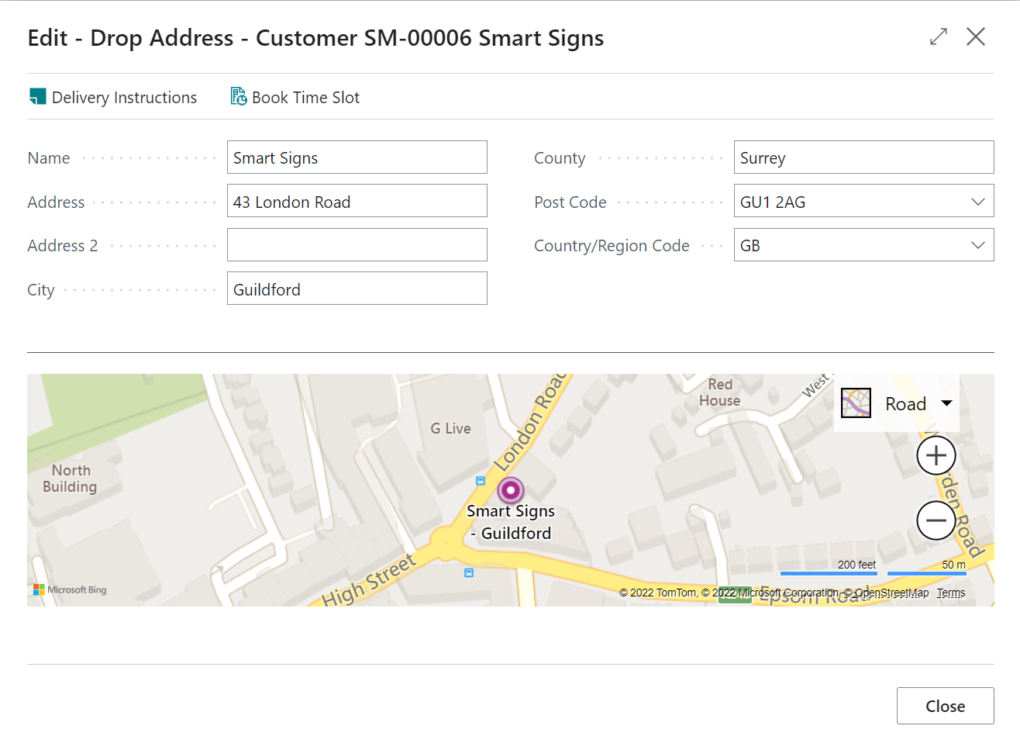Zoom in the map with plus button
The height and width of the screenshot is (750, 1020).
(936, 455)
